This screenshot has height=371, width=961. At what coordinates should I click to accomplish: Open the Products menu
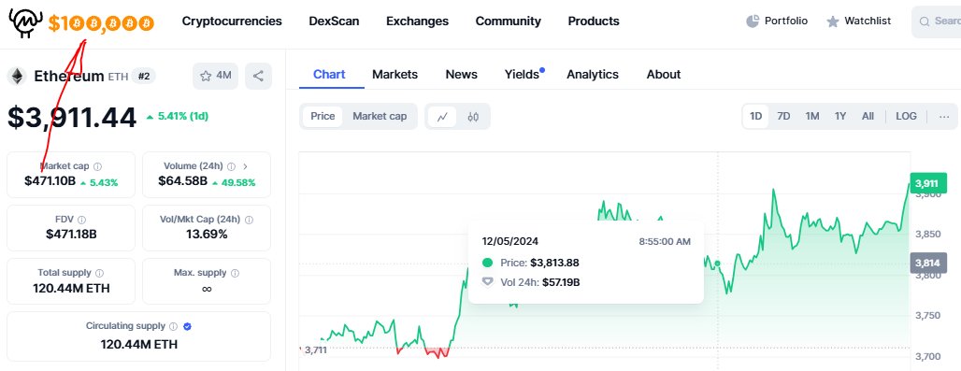pos(594,21)
